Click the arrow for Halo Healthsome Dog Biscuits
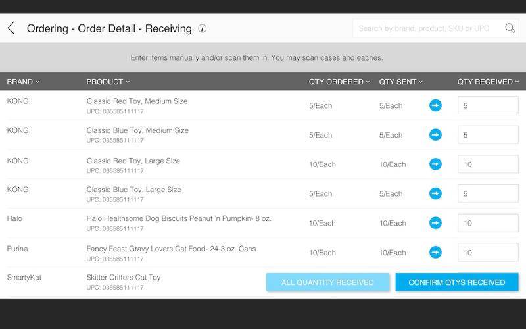Image resolution: width=526 pixels, height=329 pixels. [x=435, y=223]
